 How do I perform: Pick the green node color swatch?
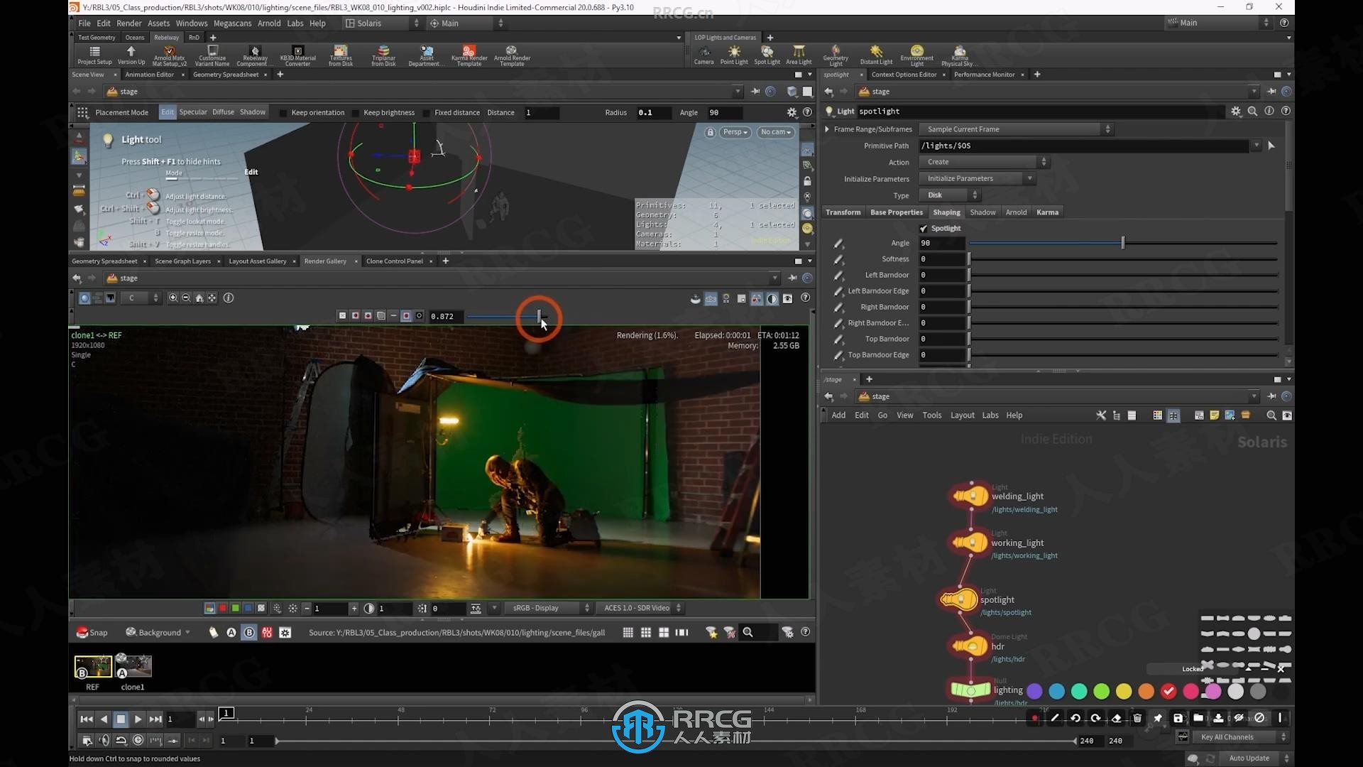(x=1102, y=691)
